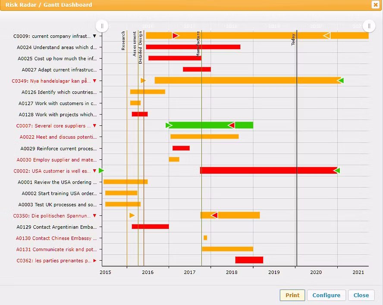Click the Research phase label
The height and width of the screenshot is (305, 383).
pyautogui.click(x=123, y=40)
